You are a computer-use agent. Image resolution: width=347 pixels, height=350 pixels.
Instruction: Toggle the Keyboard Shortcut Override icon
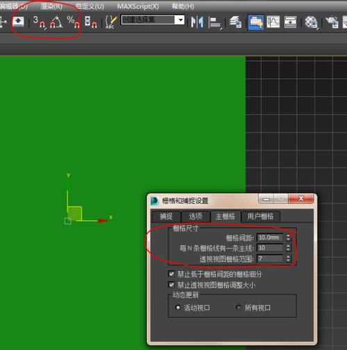pyautogui.click(x=18, y=21)
